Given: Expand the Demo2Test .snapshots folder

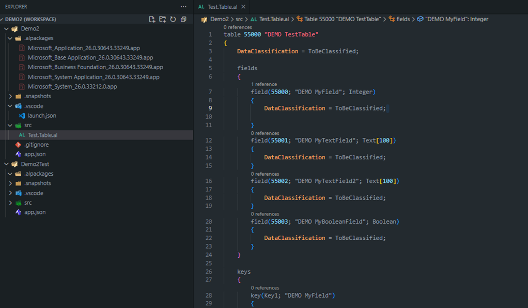Looking at the screenshot, I should pos(10,183).
